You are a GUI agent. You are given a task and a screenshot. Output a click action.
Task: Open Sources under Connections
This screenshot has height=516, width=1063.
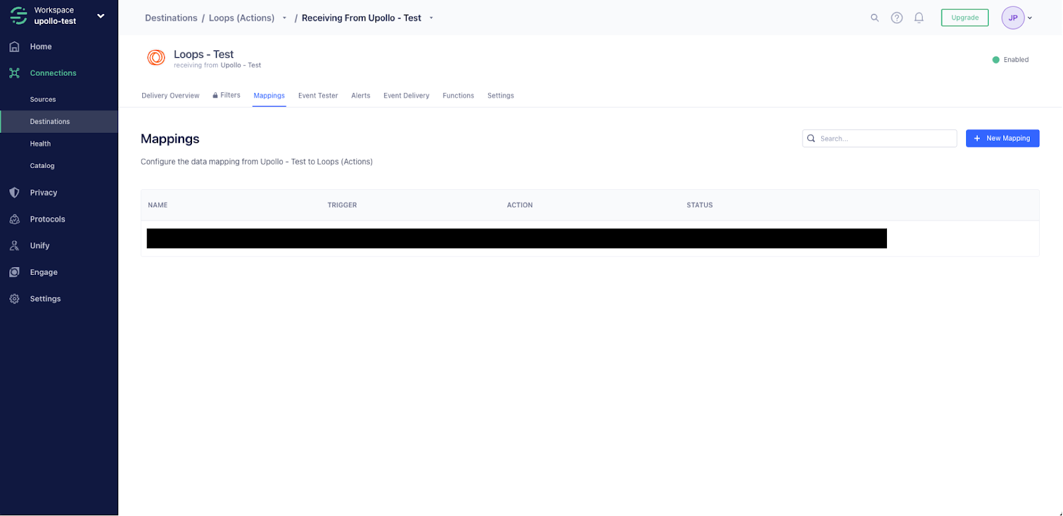coord(43,100)
